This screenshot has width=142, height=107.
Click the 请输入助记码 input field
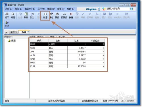[x=118, y=9]
